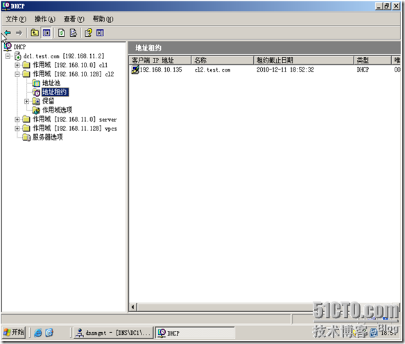
Task: Click the DHCP root tree label
Action: coord(19,47)
